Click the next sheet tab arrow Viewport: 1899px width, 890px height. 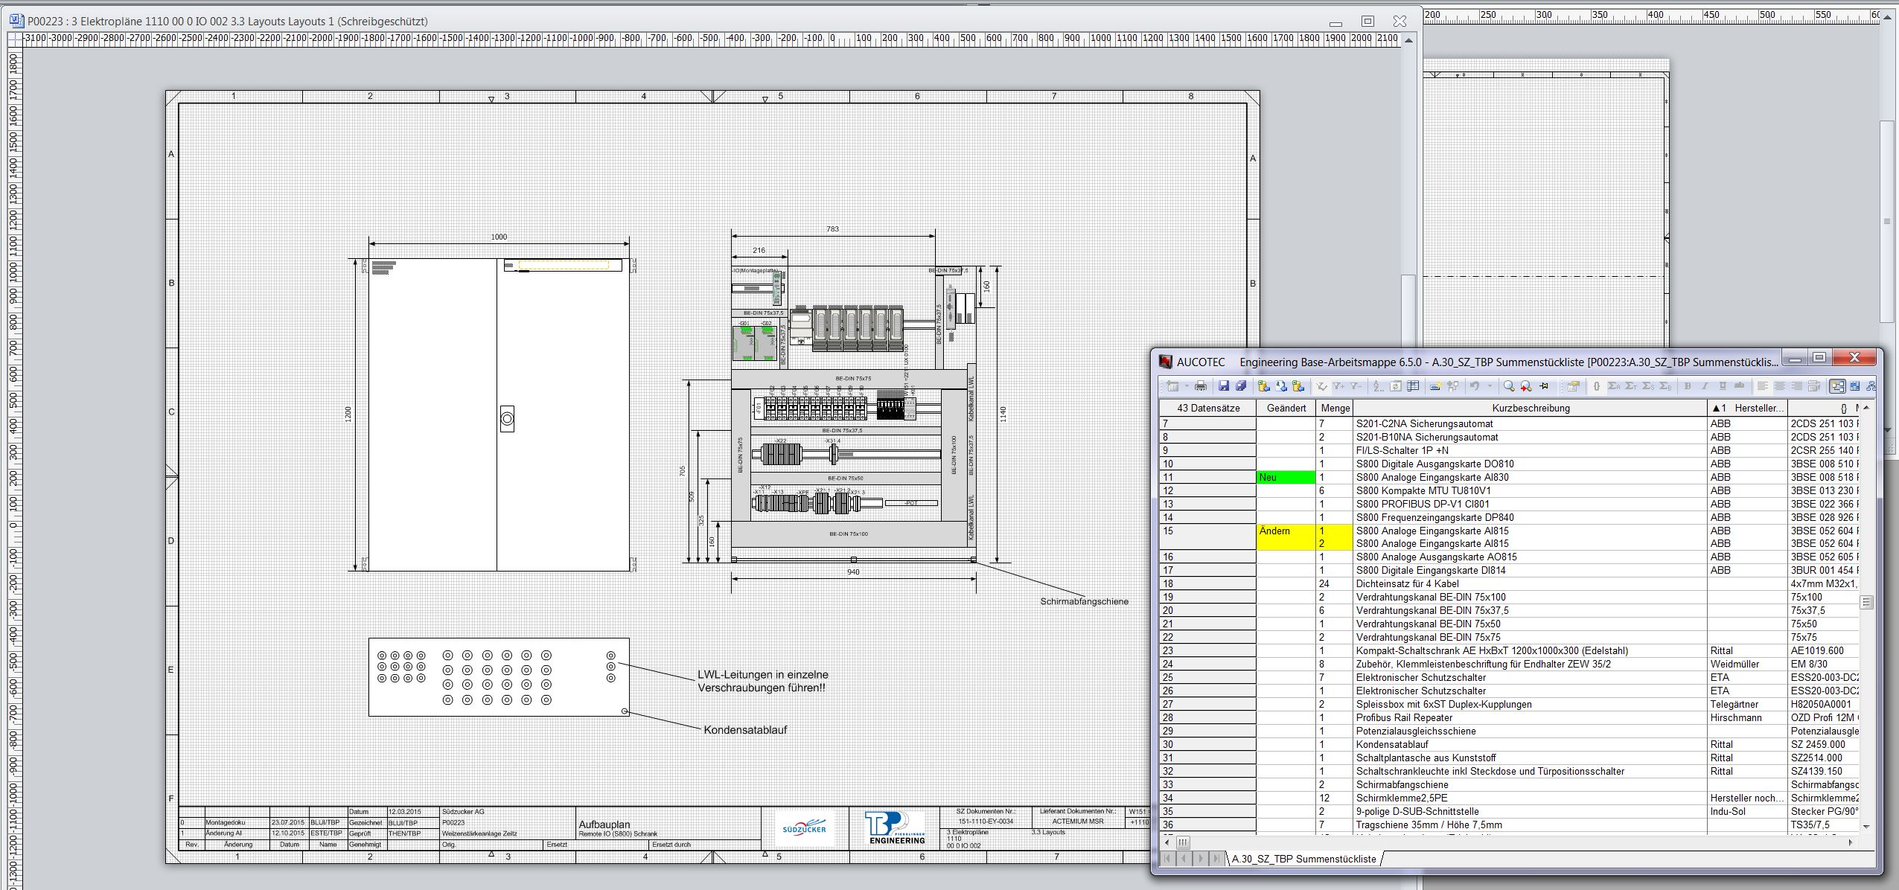coord(1201,859)
